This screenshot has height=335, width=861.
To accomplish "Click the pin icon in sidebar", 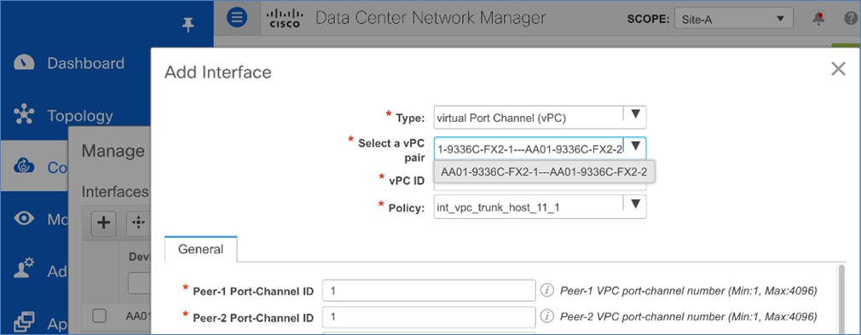I will point(188,24).
